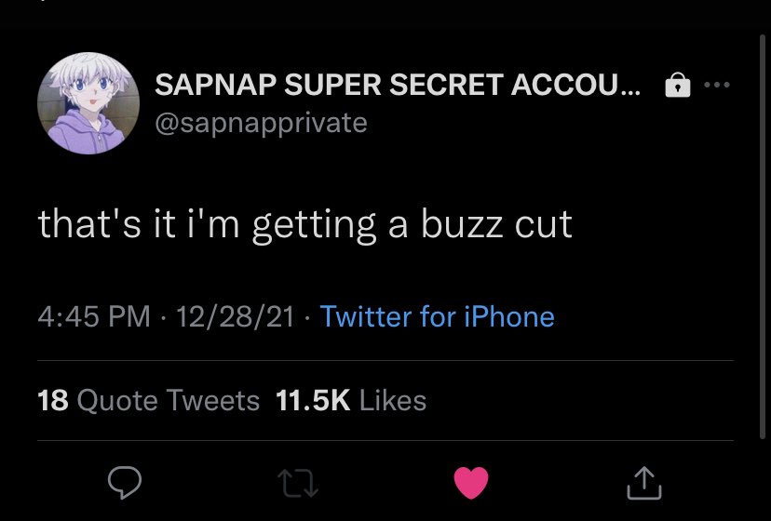Tap the tweet text about the buzz cut
Screen dimensions: 771x521
click(x=304, y=225)
